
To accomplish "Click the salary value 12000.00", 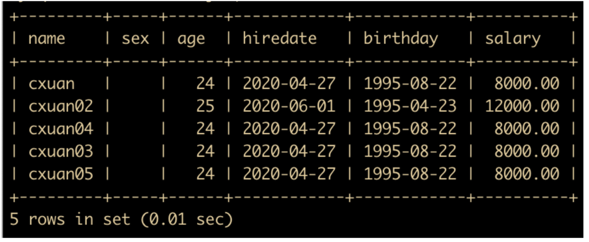I will pos(522,106).
